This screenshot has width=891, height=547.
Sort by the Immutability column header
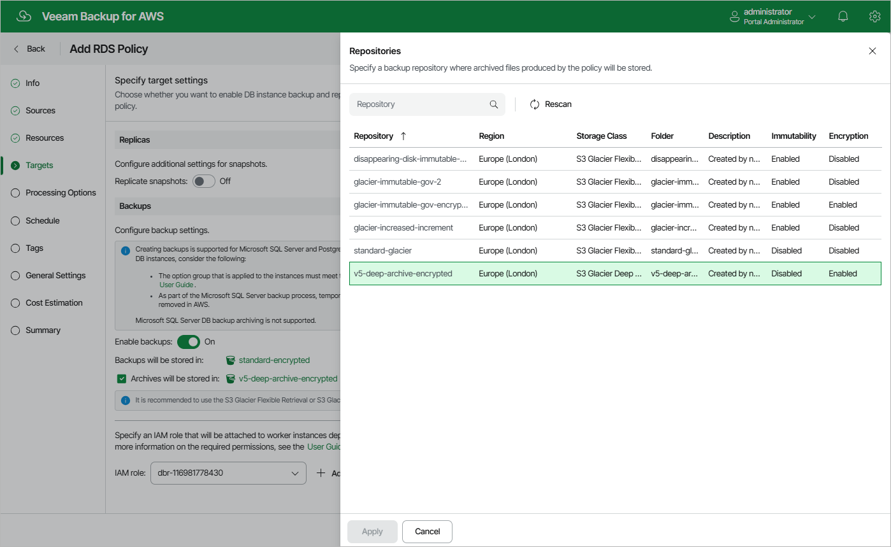793,136
